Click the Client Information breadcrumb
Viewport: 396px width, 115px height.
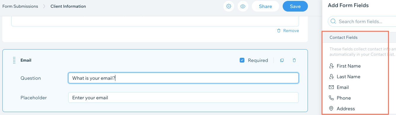(x=68, y=6)
